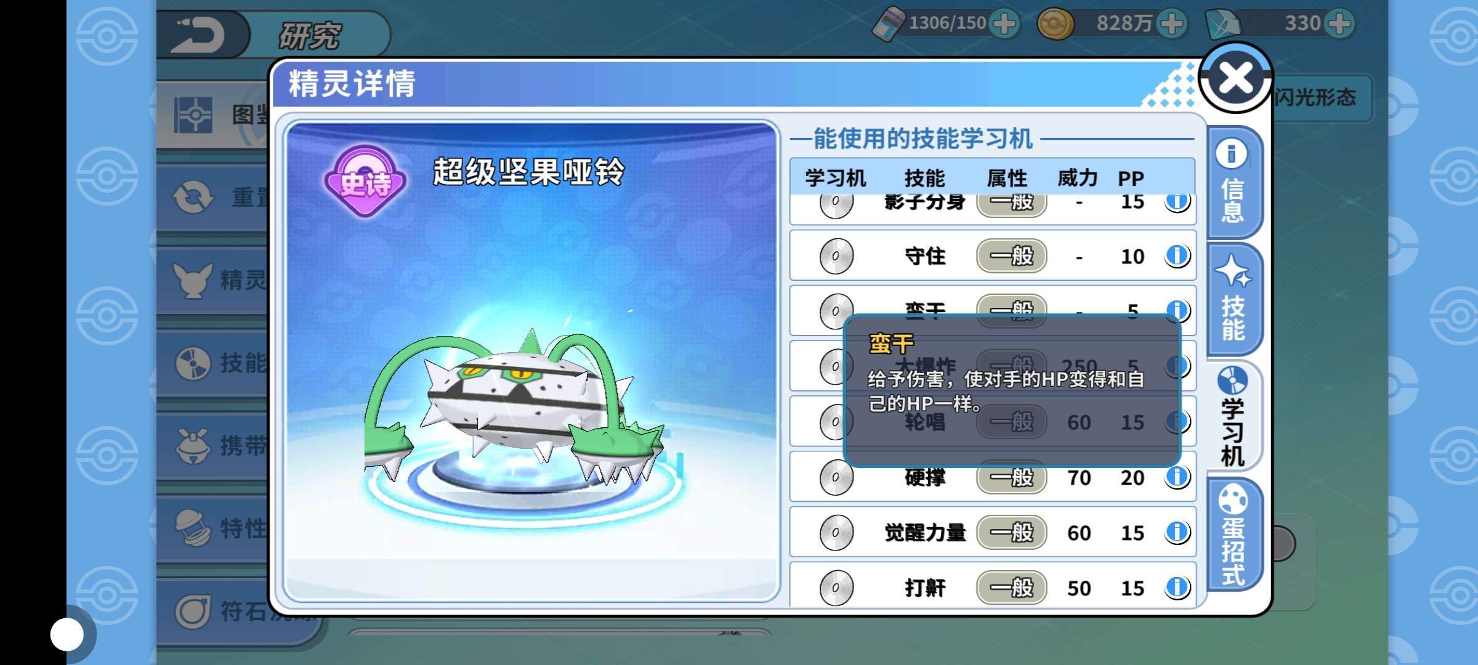Image resolution: width=1478 pixels, height=665 pixels.
Task: Close the 精灵详情 dialog
Action: 1235,78
